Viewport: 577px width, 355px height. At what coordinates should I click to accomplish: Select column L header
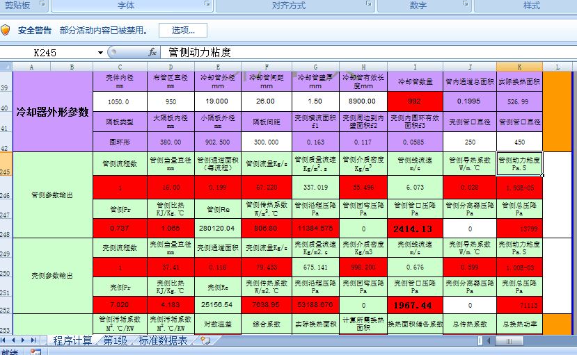558,67
